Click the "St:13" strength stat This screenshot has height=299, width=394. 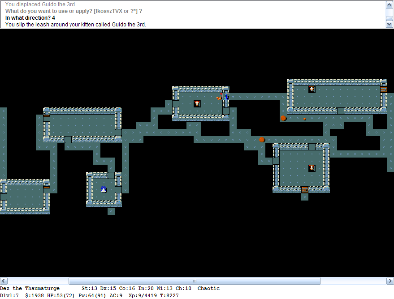(89, 288)
